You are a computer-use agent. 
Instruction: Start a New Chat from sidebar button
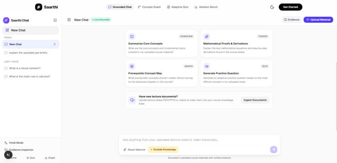coord(31,30)
